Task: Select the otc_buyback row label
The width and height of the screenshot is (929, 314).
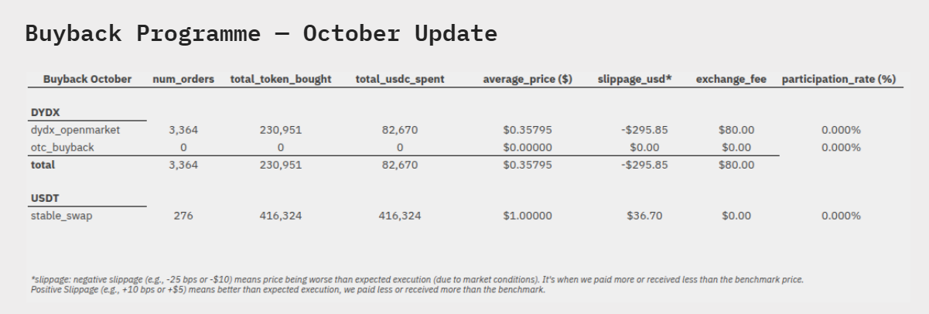Action: 62,147
